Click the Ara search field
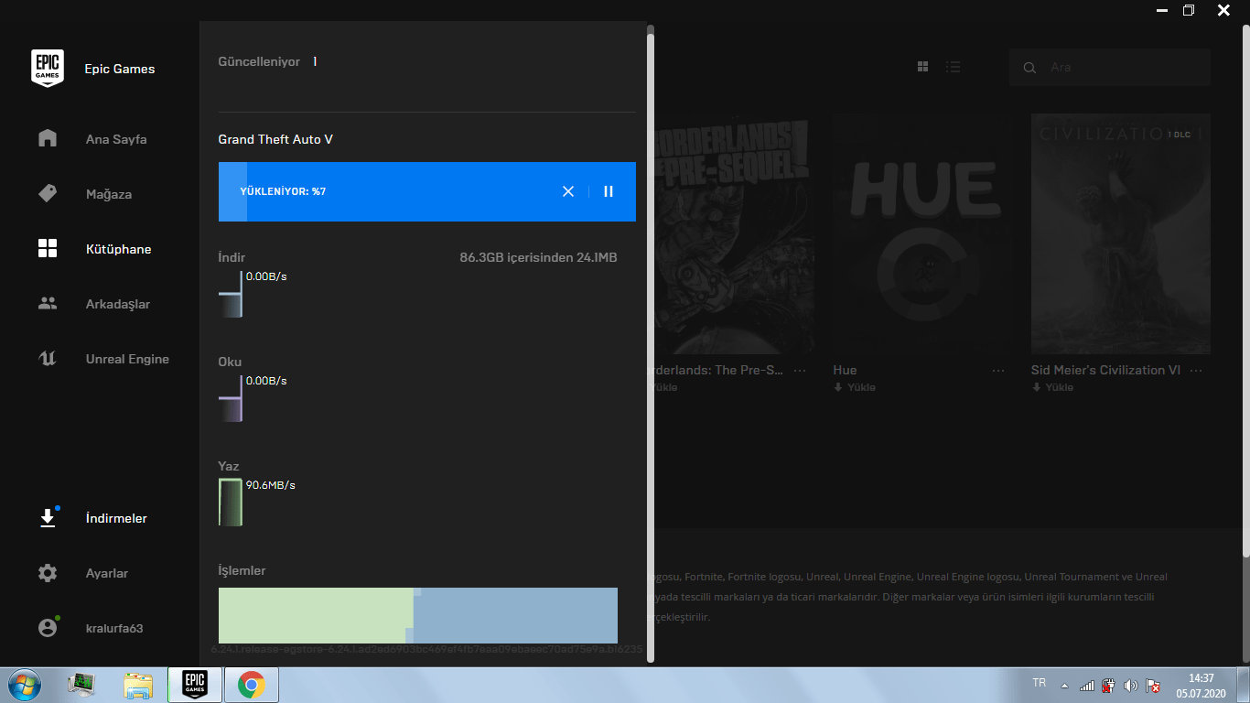 [1110, 68]
